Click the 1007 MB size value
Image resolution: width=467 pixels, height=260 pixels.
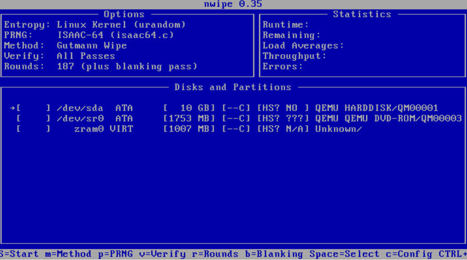(x=189, y=129)
